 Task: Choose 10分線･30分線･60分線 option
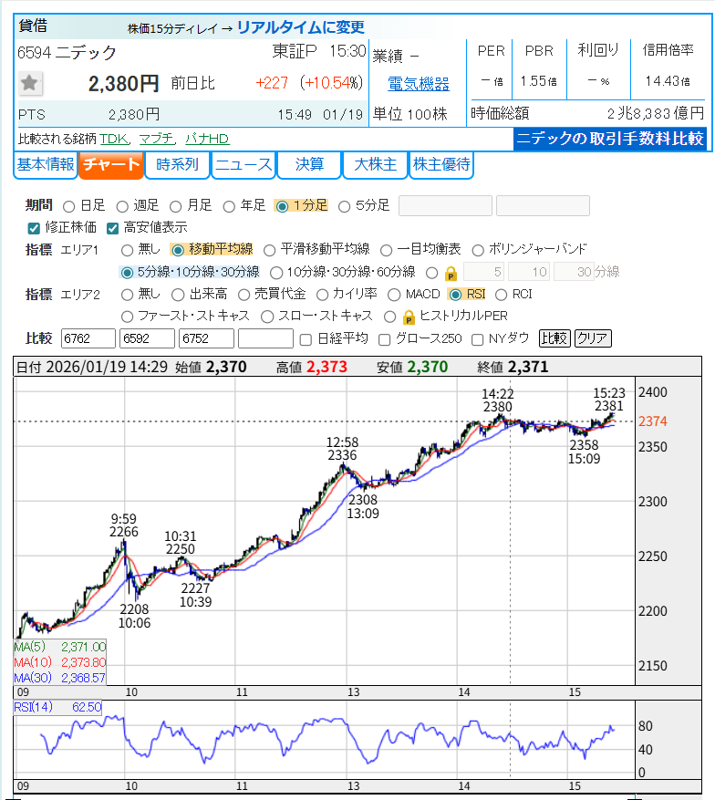tap(276, 273)
